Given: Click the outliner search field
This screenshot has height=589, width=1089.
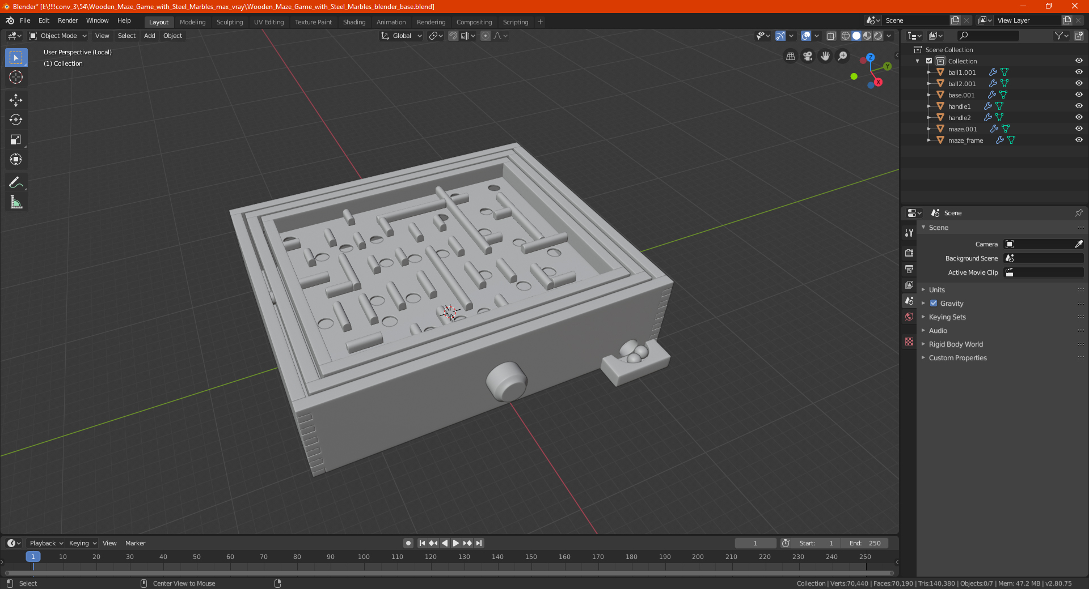Looking at the screenshot, I should coord(987,36).
